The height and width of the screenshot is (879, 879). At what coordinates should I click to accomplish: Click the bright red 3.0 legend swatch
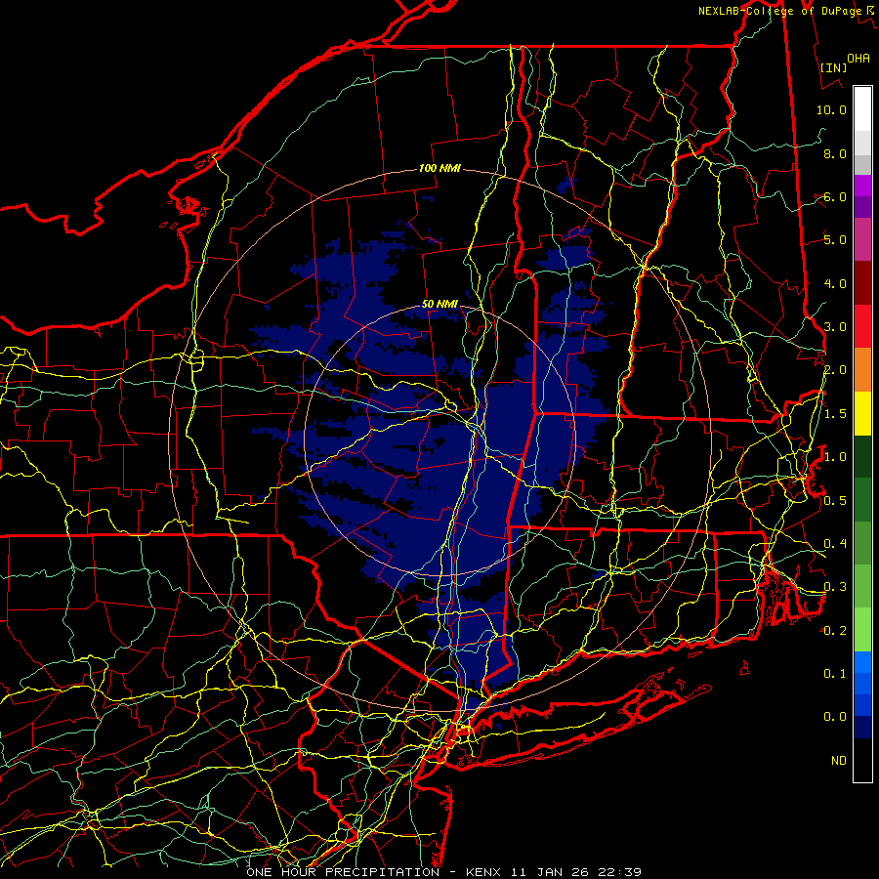click(x=862, y=326)
